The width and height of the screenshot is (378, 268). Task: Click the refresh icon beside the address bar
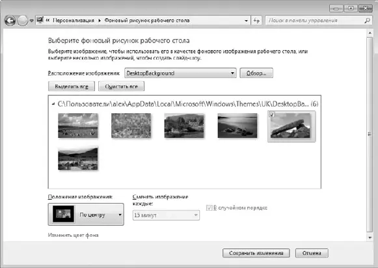point(256,21)
